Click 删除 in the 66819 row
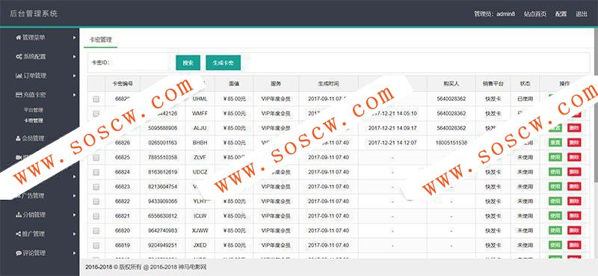The height and width of the screenshot is (276, 598). 574,245
